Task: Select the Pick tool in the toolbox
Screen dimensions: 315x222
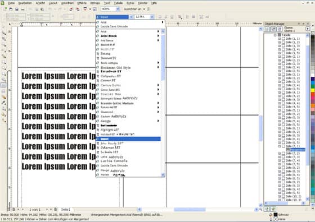Action: [x=4, y=27]
